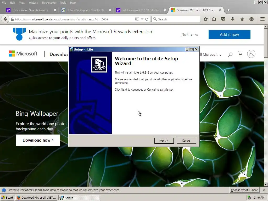Open the shopping cart icon
The height and width of the screenshot is (201, 268).
[x=240, y=54]
